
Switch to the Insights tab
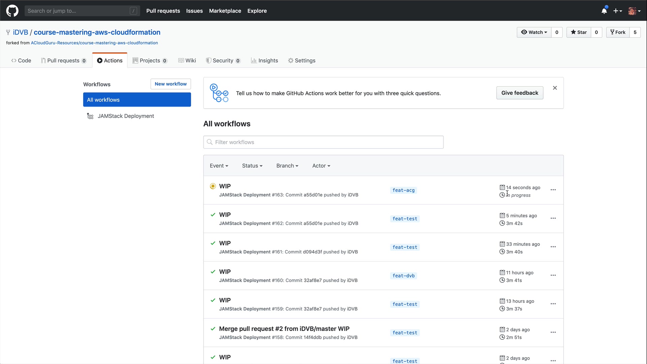click(265, 61)
